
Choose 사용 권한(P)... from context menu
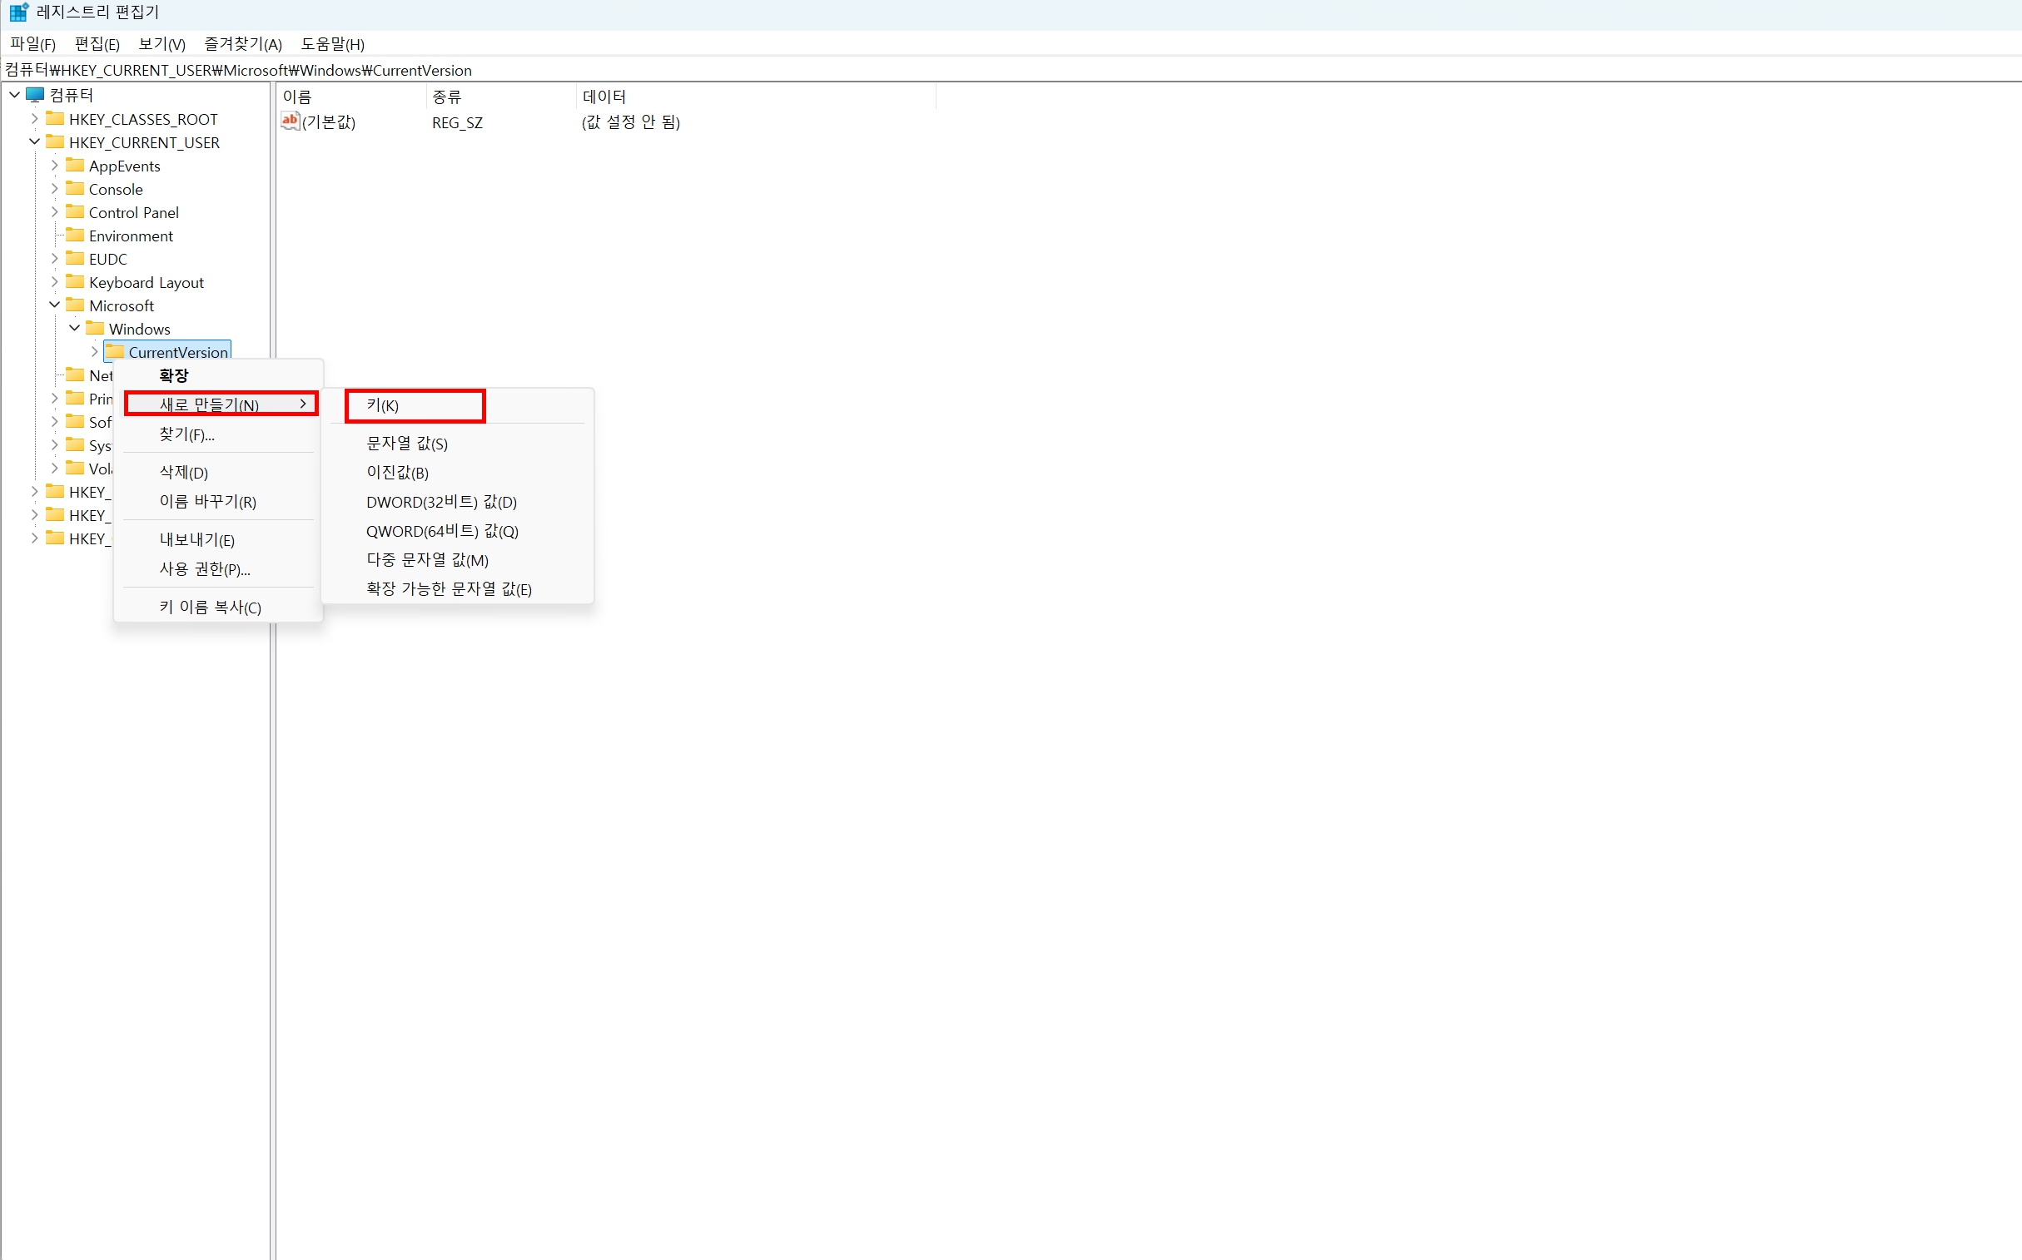[x=204, y=569]
